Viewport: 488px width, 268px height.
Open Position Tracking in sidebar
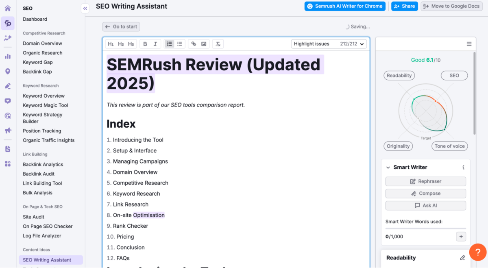[x=42, y=131]
